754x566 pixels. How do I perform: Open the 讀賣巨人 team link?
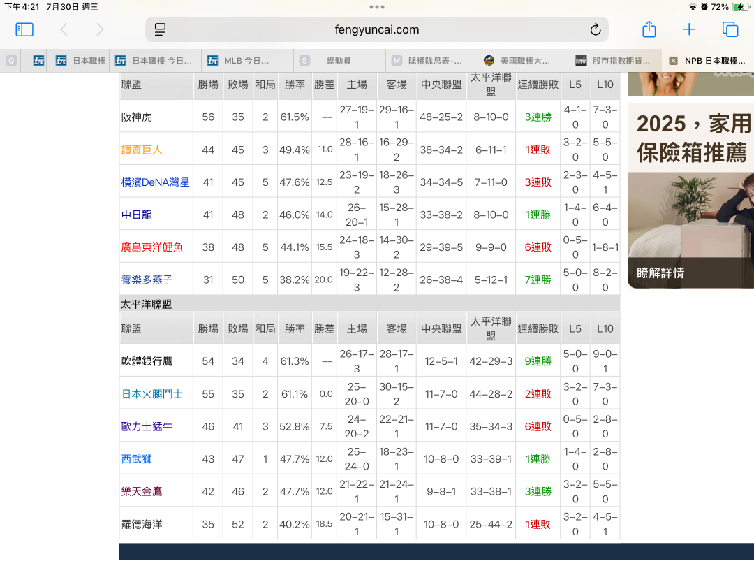[142, 150]
